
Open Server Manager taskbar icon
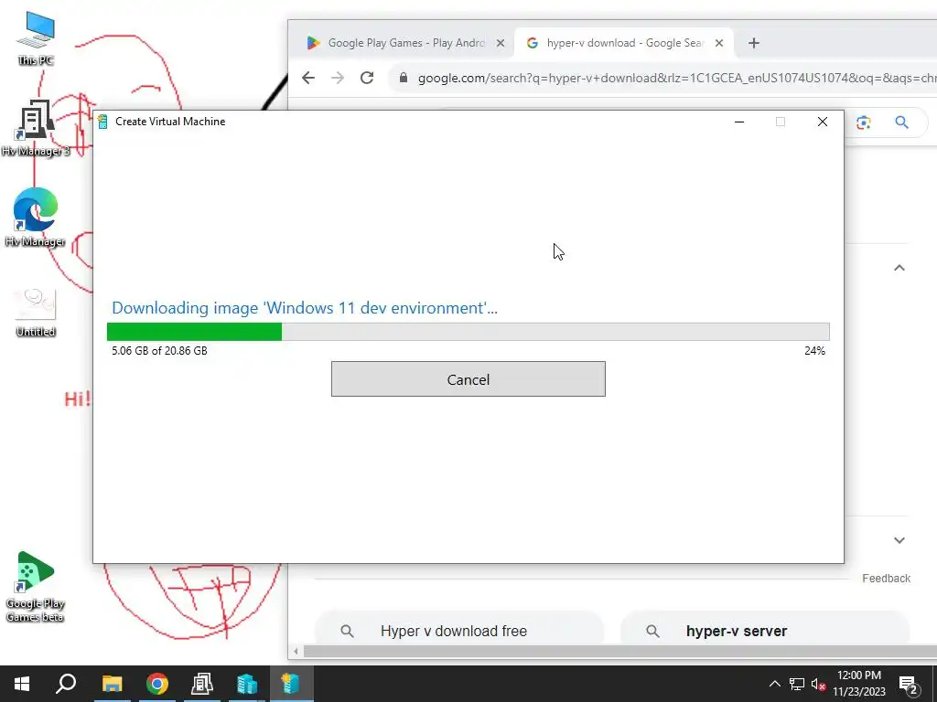pyautogui.click(x=202, y=684)
